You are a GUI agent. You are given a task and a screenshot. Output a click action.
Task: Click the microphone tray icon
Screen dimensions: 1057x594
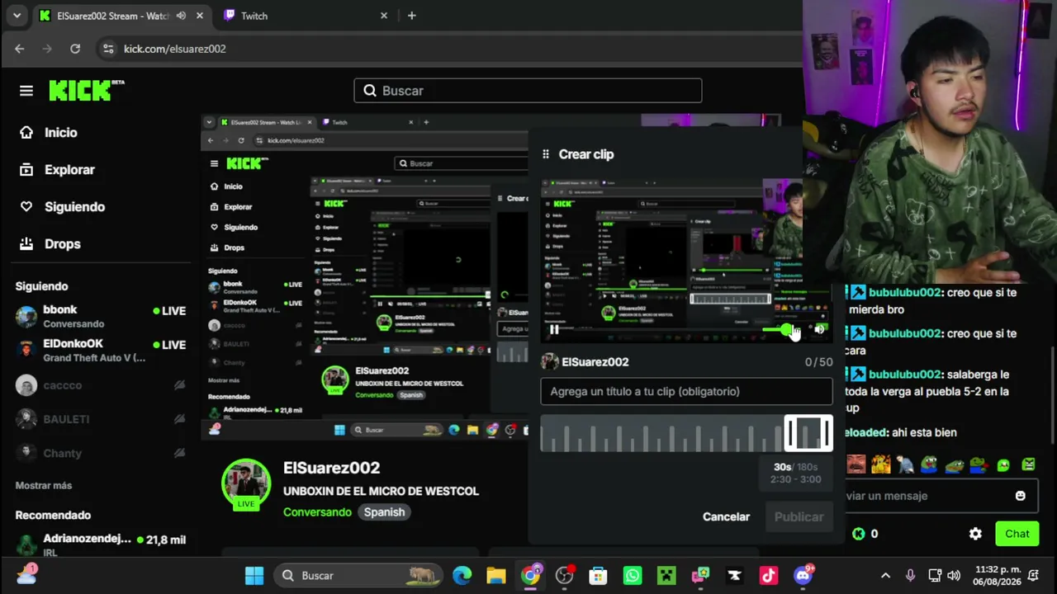[x=910, y=576]
